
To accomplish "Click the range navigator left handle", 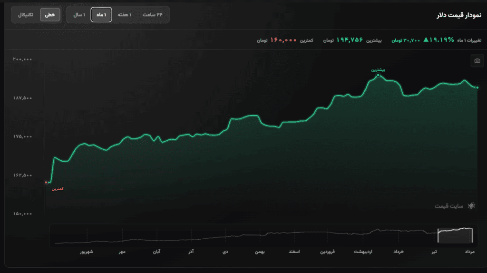I will [x=438, y=235].
